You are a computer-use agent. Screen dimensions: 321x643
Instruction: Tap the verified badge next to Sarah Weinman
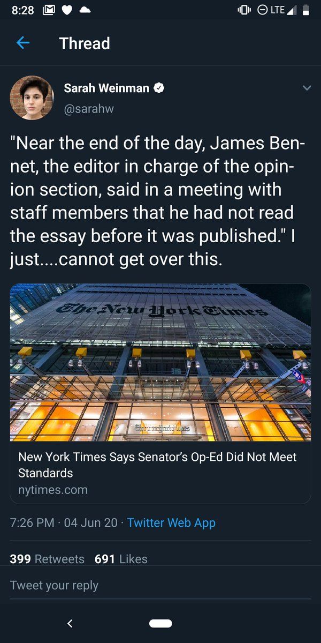pyautogui.click(x=159, y=88)
